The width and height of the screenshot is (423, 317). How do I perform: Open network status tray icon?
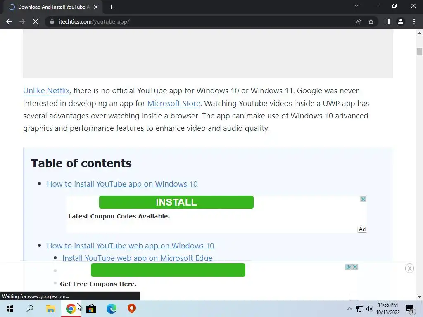[x=360, y=309]
